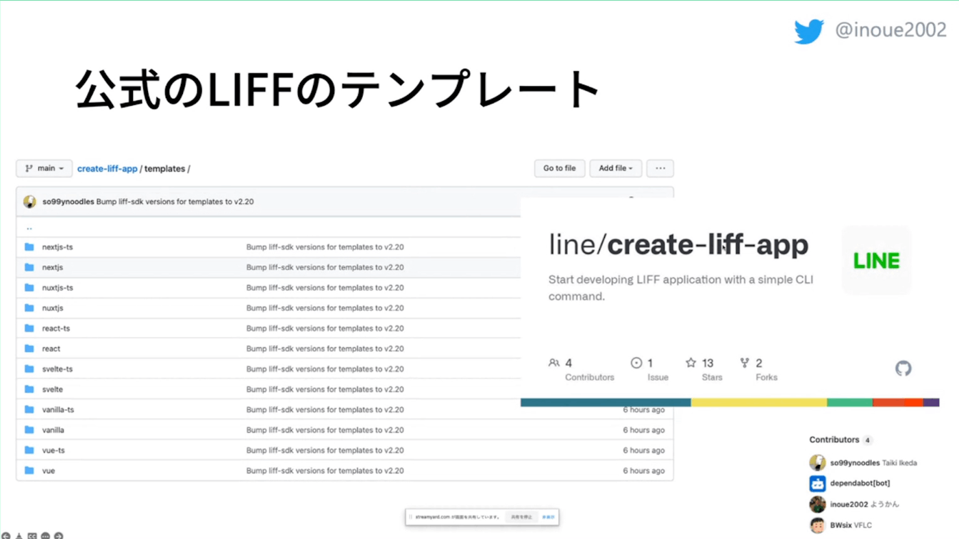Click the previous slide arrow
Screen dimensions: 959x539
click(x=5, y=536)
